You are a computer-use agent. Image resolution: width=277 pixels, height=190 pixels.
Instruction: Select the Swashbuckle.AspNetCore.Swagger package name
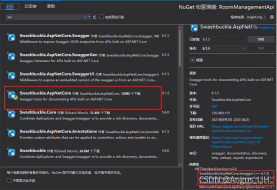pos(54,35)
